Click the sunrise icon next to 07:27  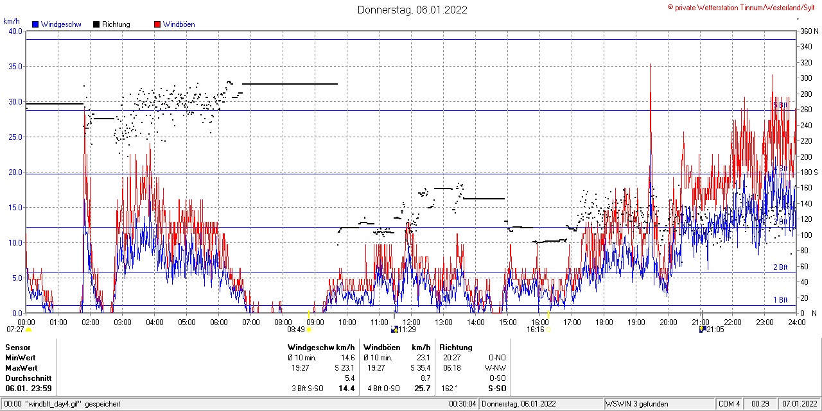point(28,330)
